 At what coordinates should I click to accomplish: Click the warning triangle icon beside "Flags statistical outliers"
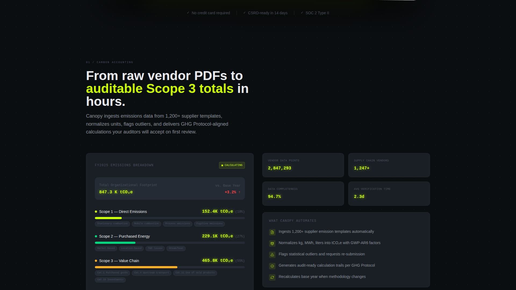pos(272,255)
